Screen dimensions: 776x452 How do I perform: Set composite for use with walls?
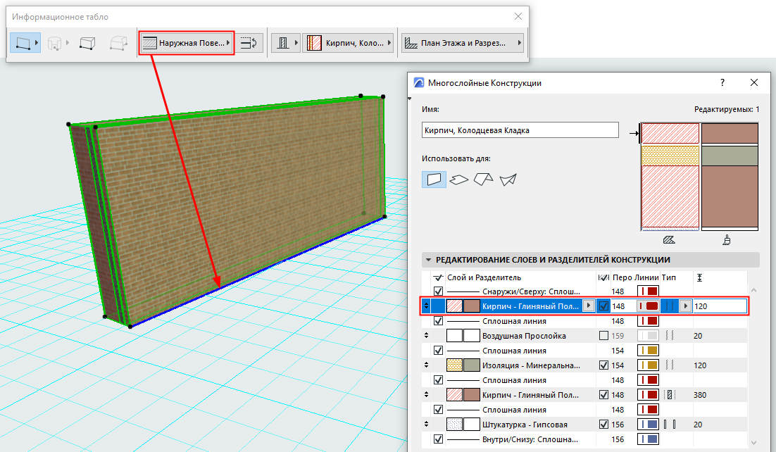(434, 180)
